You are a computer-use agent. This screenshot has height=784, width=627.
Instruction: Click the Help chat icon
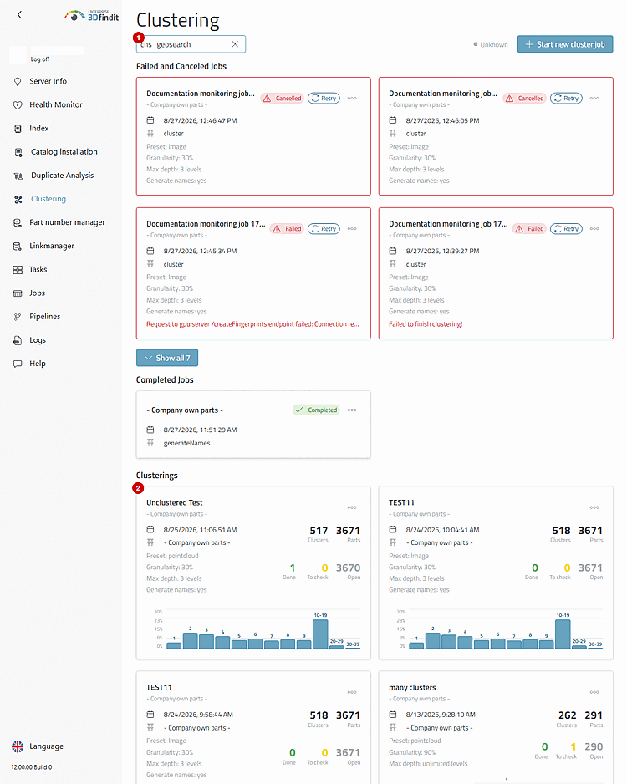click(x=18, y=364)
